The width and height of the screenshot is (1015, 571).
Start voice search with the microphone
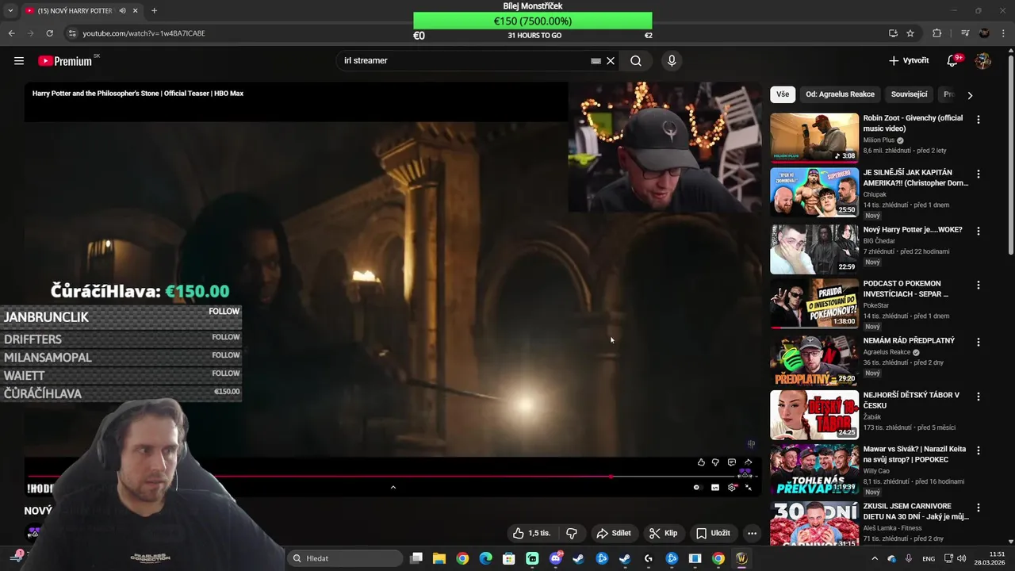point(672,61)
